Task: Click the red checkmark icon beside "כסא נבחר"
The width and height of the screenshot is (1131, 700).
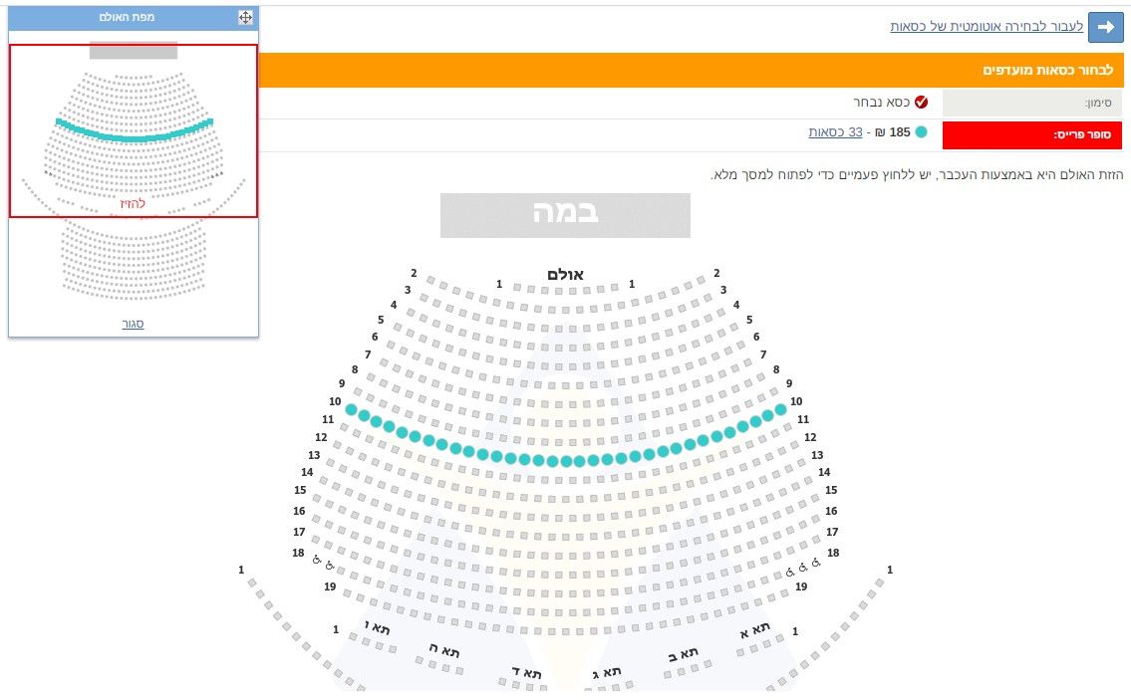Action: (x=921, y=103)
